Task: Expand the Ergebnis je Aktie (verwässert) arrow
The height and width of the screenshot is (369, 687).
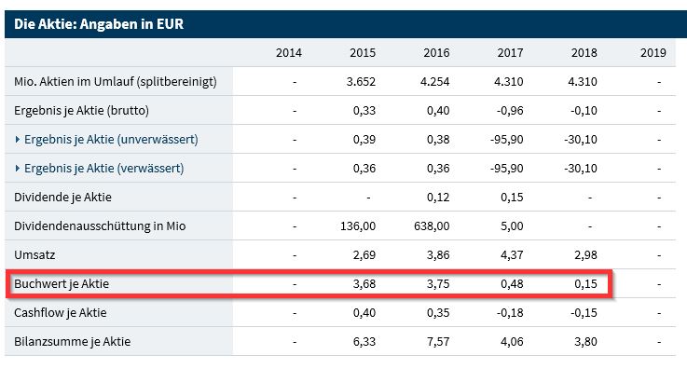Action: pyautogui.click(x=18, y=168)
